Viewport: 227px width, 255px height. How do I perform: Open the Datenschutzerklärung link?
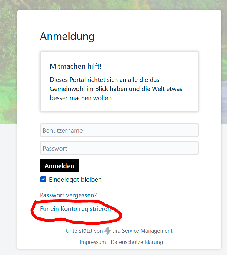tap(137, 242)
